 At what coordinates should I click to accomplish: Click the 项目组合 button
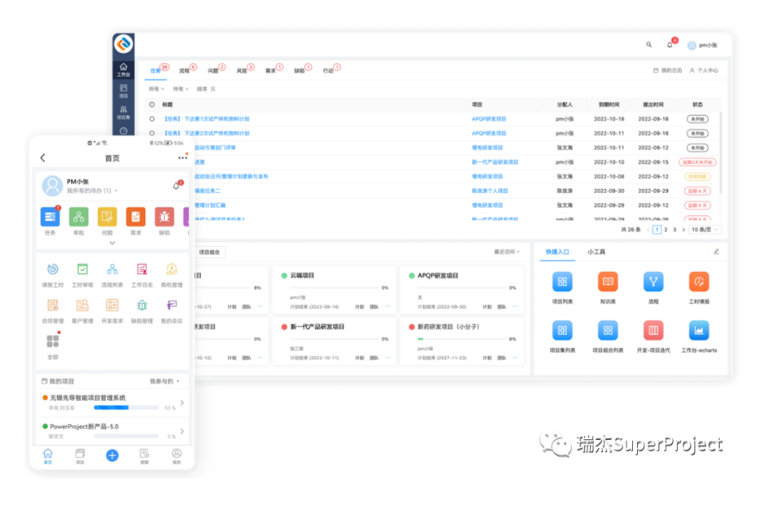point(211,252)
